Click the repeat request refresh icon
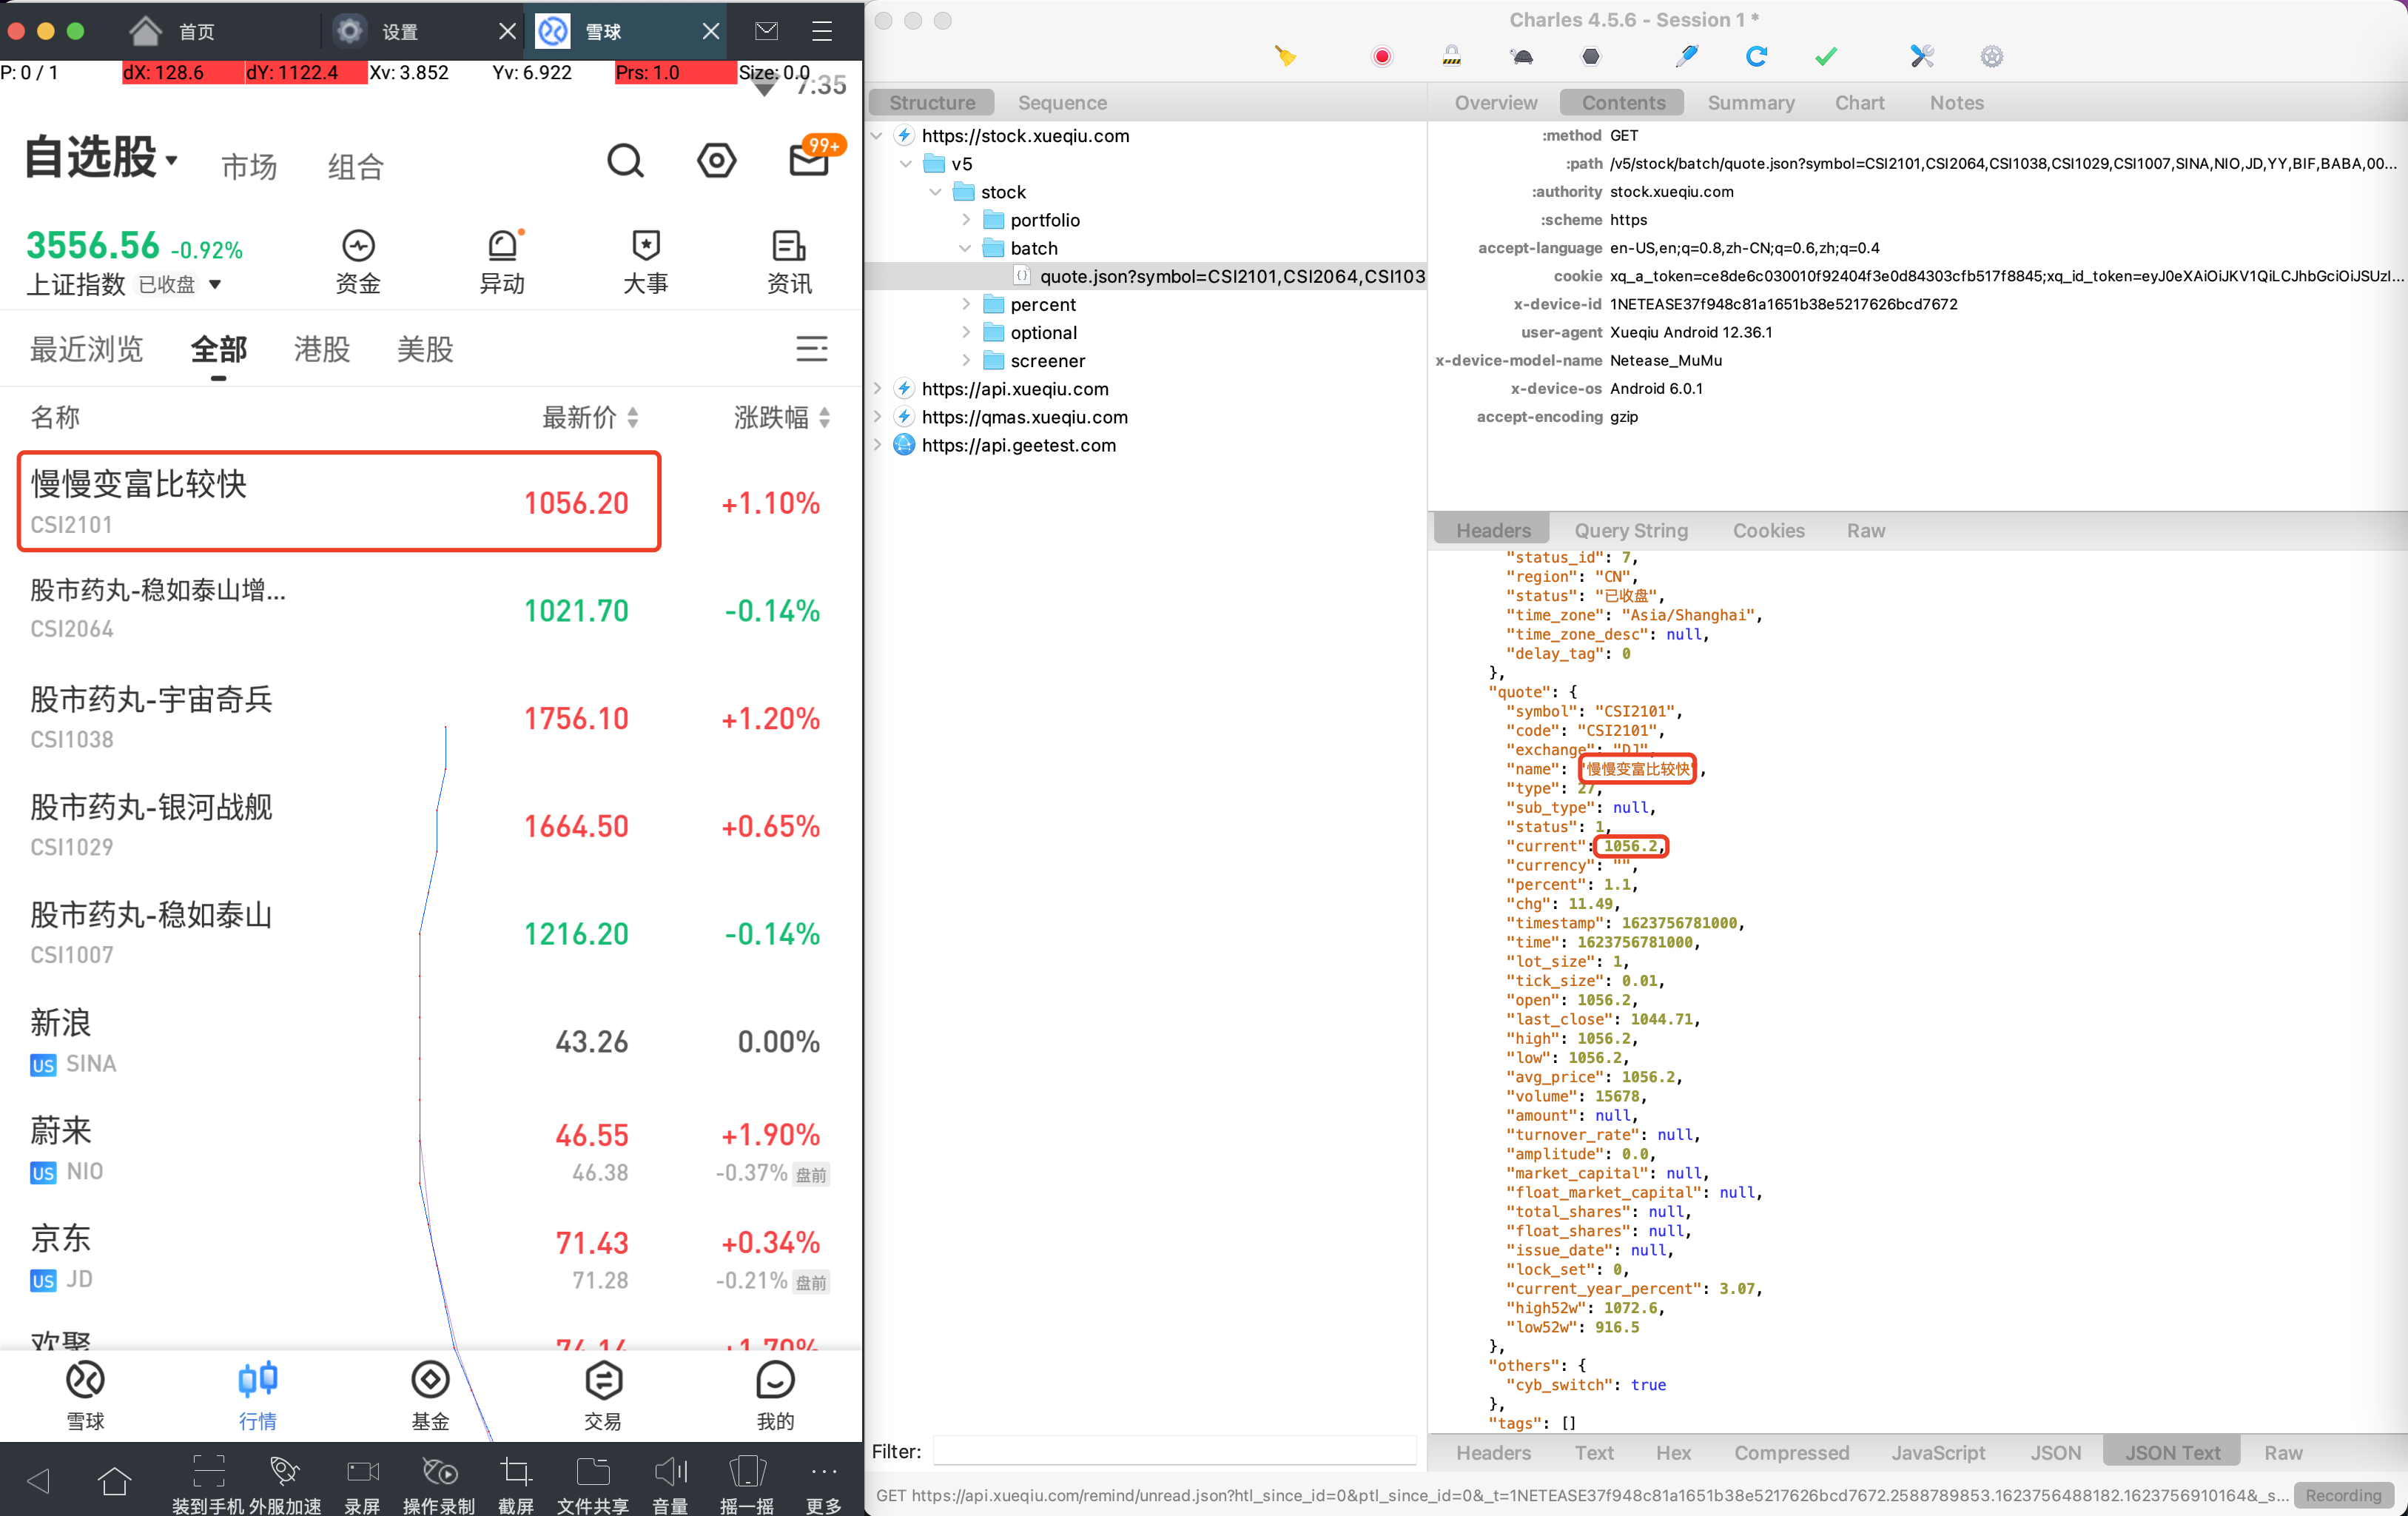This screenshot has width=2408, height=1516. (1755, 56)
